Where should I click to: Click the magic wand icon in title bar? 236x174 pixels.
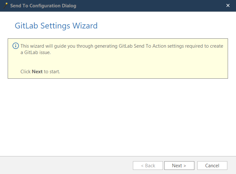point(5,5)
